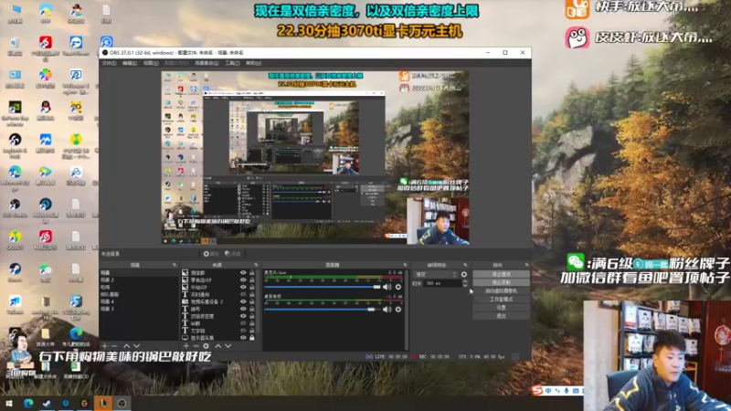Pop out the sources dock panel
The image size is (731, 411).
pos(256,265)
